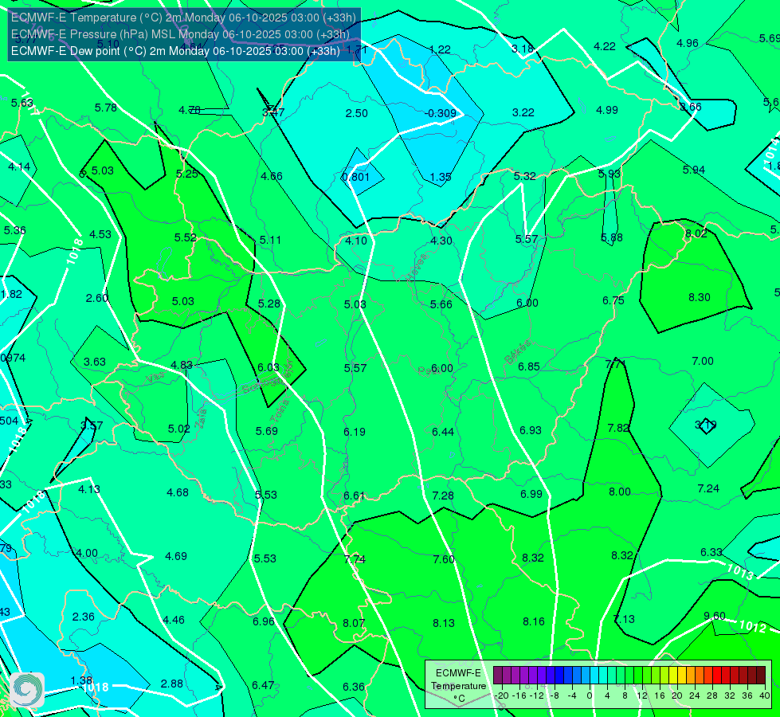Click the Vas county label

pyautogui.click(x=155, y=378)
